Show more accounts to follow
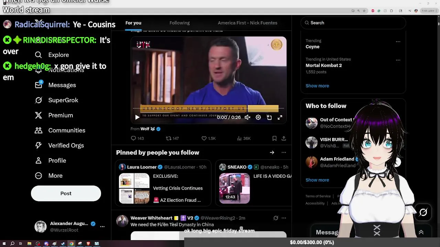The height and width of the screenshot is (247, 440). click(317, 180)
